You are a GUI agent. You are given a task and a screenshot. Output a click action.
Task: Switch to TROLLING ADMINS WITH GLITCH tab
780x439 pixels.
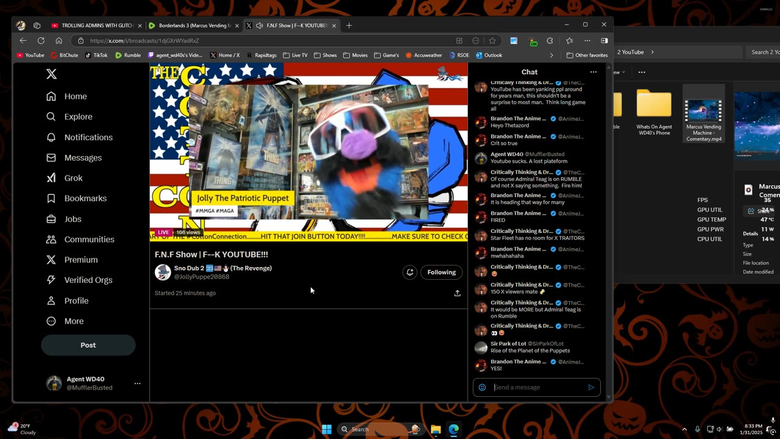[x=96, y=26]
